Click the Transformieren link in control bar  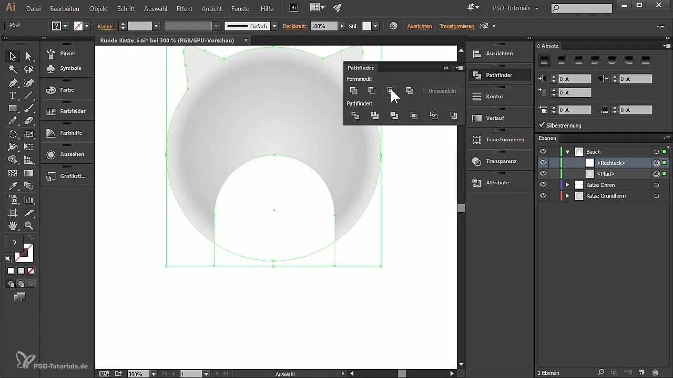(x=457, y=26)
